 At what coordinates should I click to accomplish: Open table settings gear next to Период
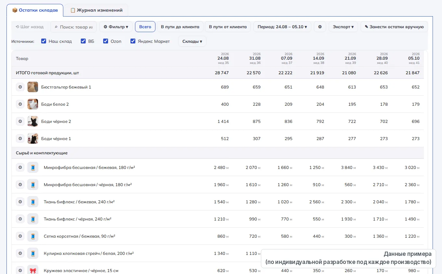tap(320, 27)
